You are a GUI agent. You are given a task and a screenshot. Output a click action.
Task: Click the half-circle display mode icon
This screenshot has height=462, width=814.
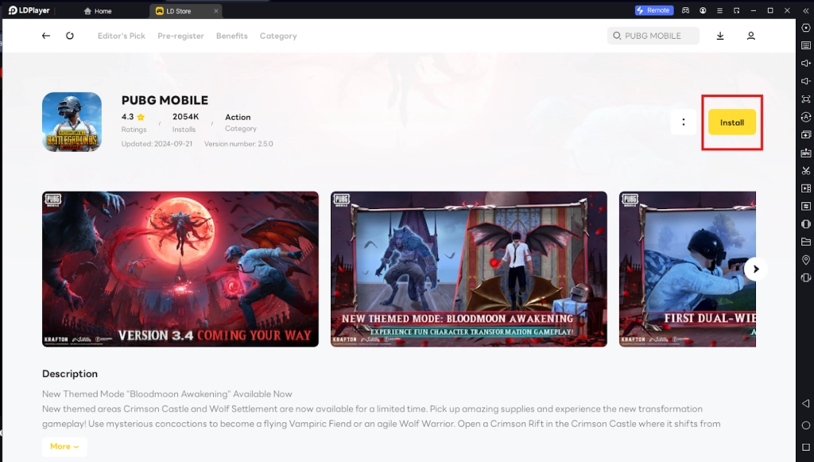click(806, 223)
